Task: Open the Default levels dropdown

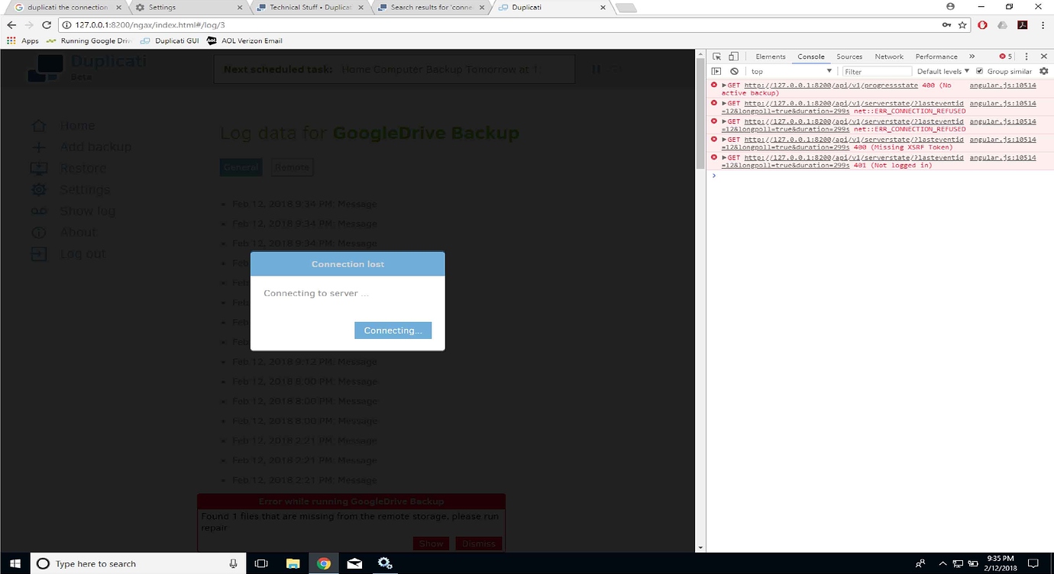Action: 942,70
